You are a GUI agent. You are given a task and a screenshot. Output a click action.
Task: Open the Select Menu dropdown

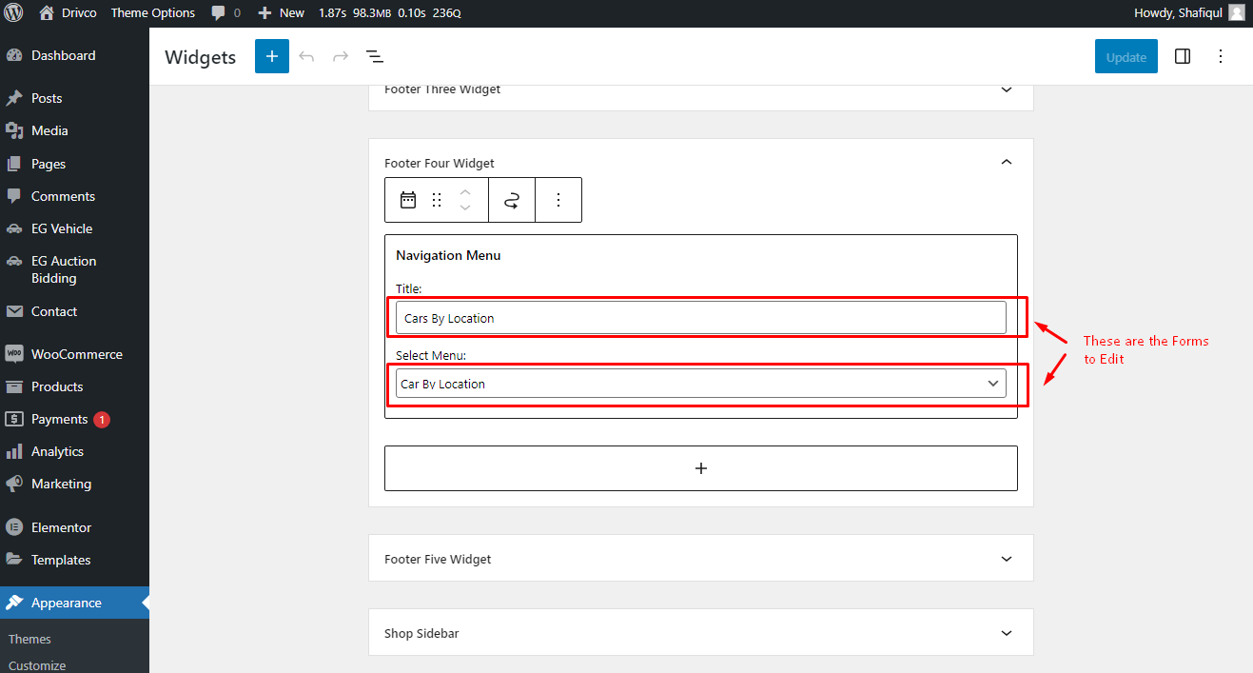point(701,384)
